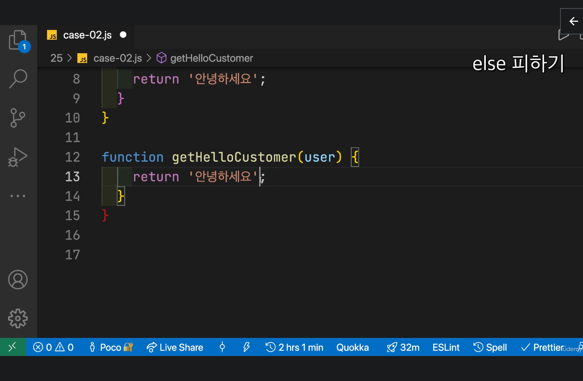Click the unsaved dot on case-02.js tab
583x381 pixels.
point(123,35)
